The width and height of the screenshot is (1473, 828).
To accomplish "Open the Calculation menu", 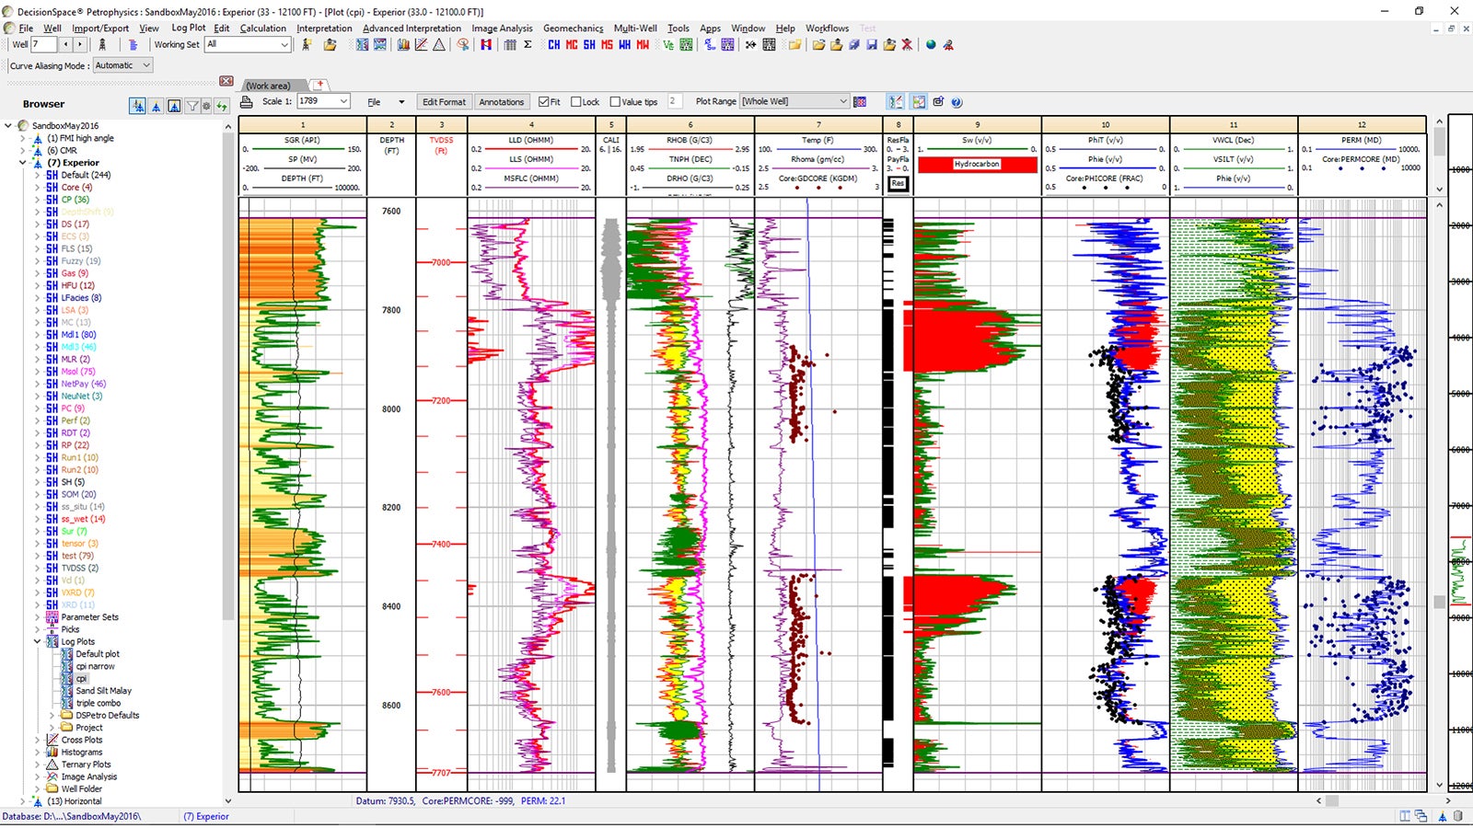I will (263, 29).
